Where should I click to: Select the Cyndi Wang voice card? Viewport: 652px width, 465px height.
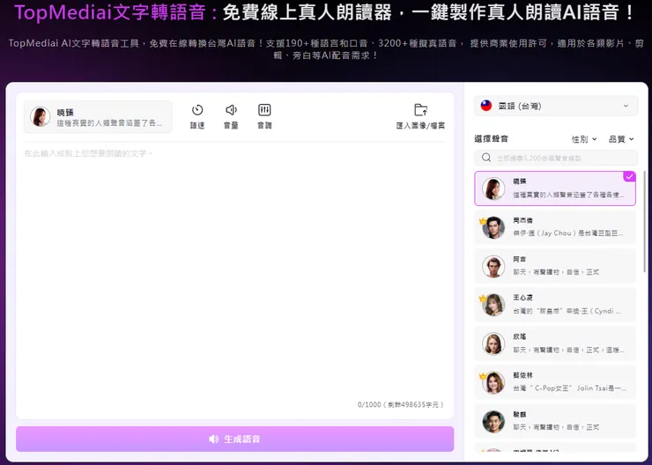[555, 305]
